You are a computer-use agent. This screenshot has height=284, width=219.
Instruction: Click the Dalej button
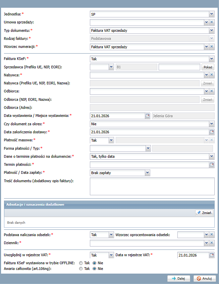(x=179, y=279)
